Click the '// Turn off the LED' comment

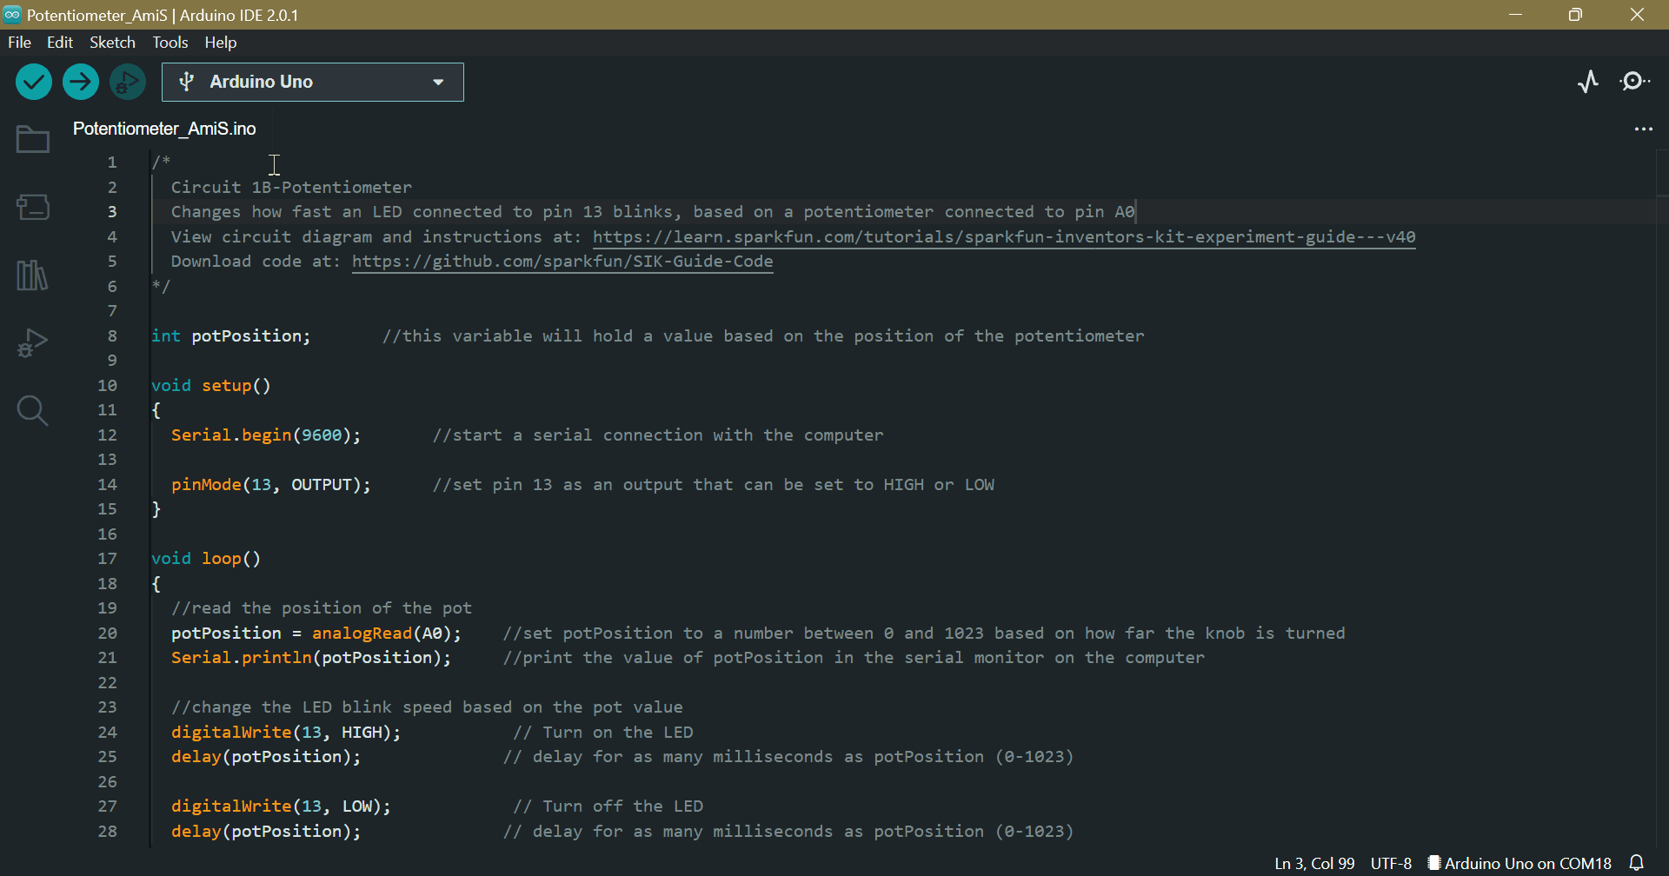[608, 806]
